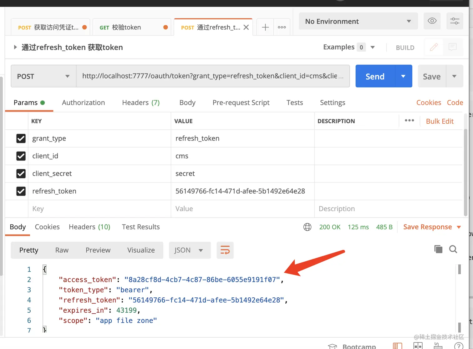473x349 pixels.
Task: Open the Examples dropdown
Action: 349,47
